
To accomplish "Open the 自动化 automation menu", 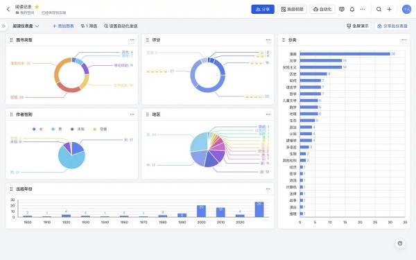I will tap(322, 9).
